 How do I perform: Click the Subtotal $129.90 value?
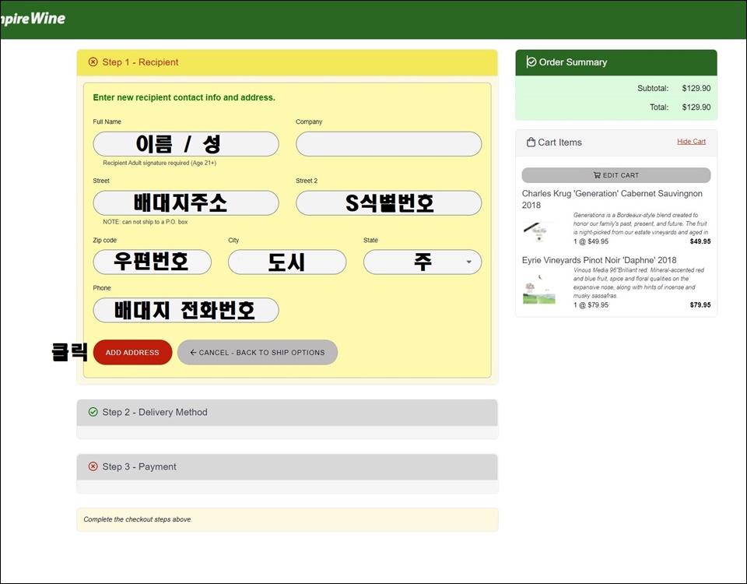pyautogui.click(x=696, y=88)
